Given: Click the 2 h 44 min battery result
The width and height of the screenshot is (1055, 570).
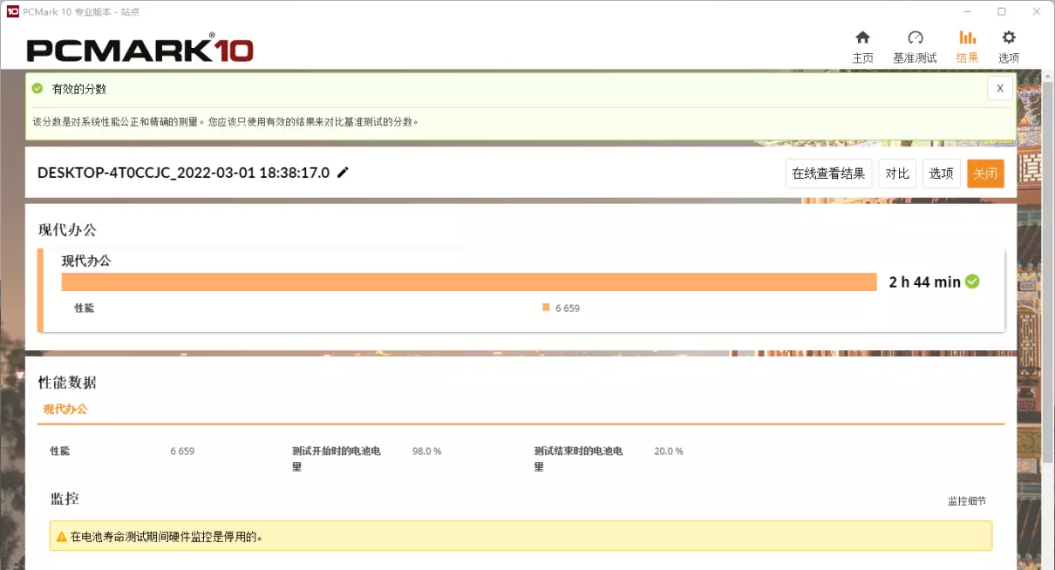Looking at the screenshot, I should point(924,282).
